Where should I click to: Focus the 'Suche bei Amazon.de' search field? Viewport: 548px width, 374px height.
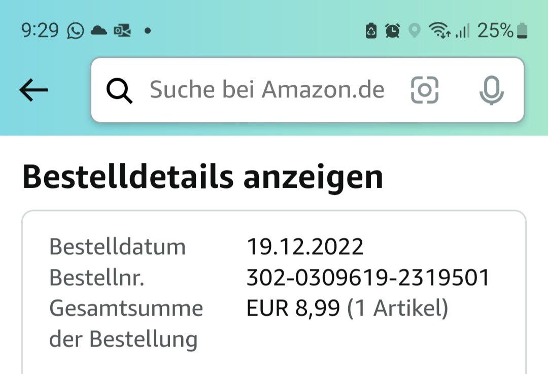coord(267,90)
